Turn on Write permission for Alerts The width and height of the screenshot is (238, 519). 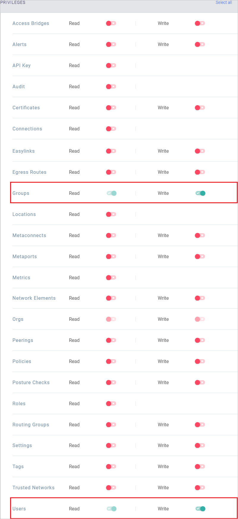(199, 44)
